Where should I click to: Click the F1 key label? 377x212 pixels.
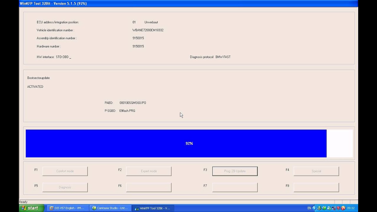click(x=36, y=170)
